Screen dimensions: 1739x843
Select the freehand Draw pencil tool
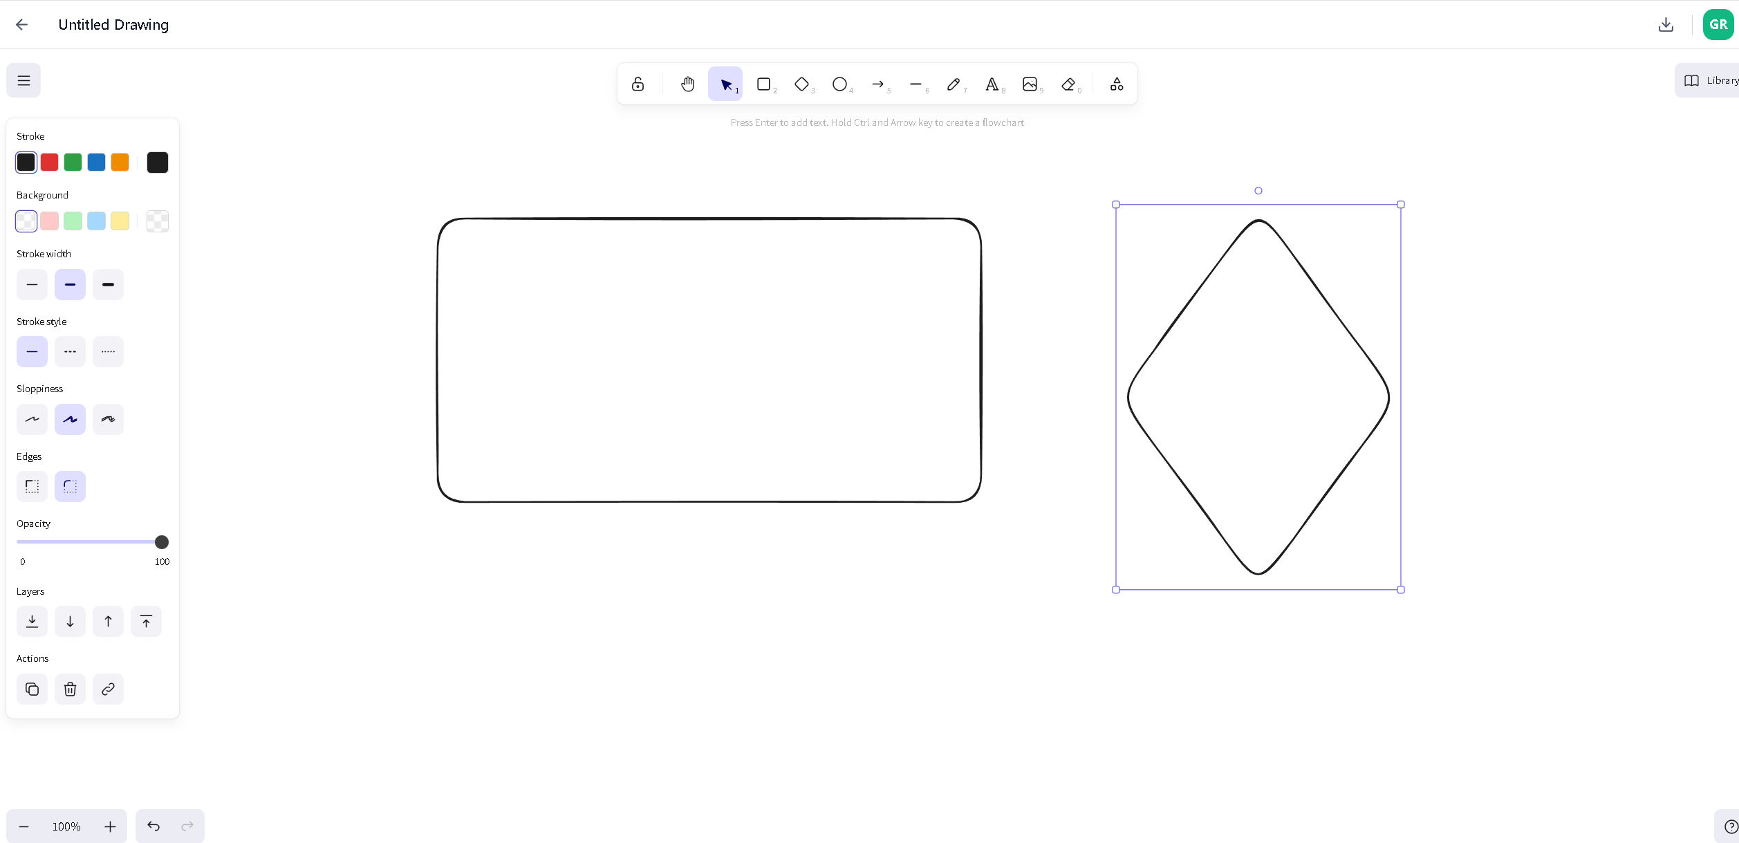954,84
